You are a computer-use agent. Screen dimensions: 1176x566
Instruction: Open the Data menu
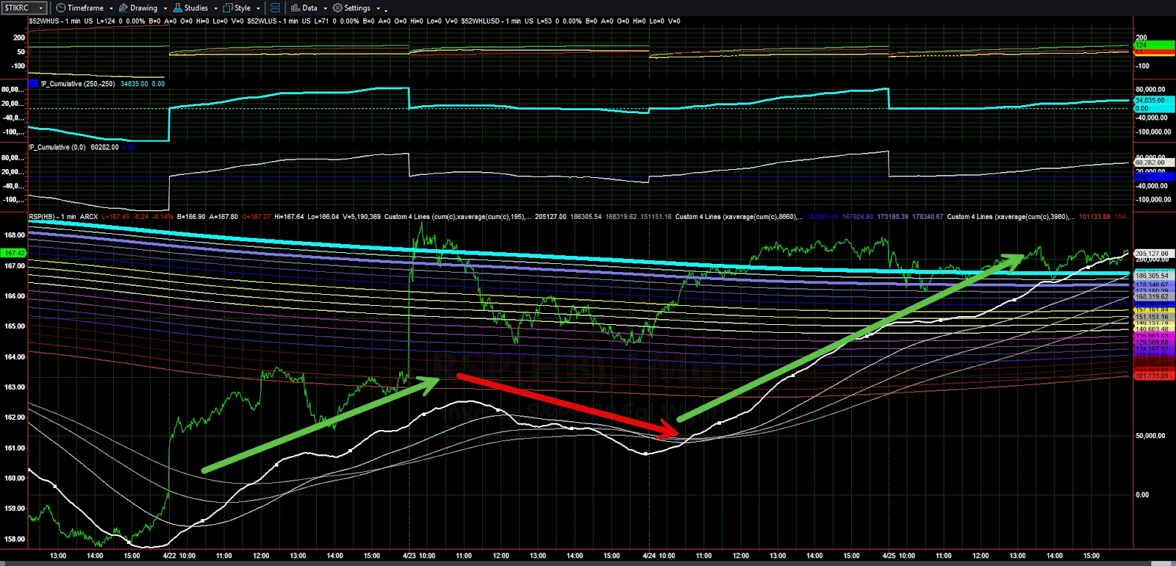pos(310,8)
